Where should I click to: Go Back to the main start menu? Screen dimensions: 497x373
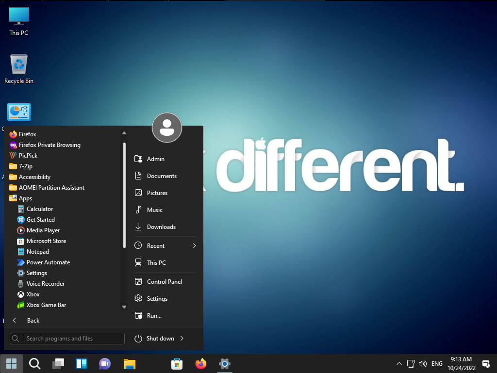click(x=33, y=321)
